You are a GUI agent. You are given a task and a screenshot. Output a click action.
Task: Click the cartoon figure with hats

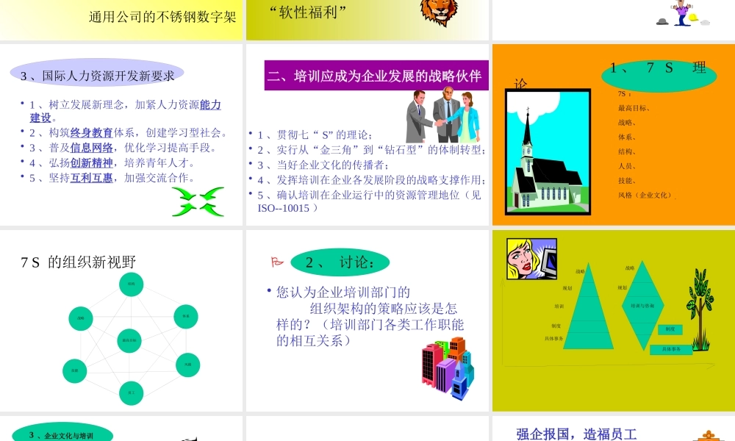pyautogui.click(x=682, y=13)
